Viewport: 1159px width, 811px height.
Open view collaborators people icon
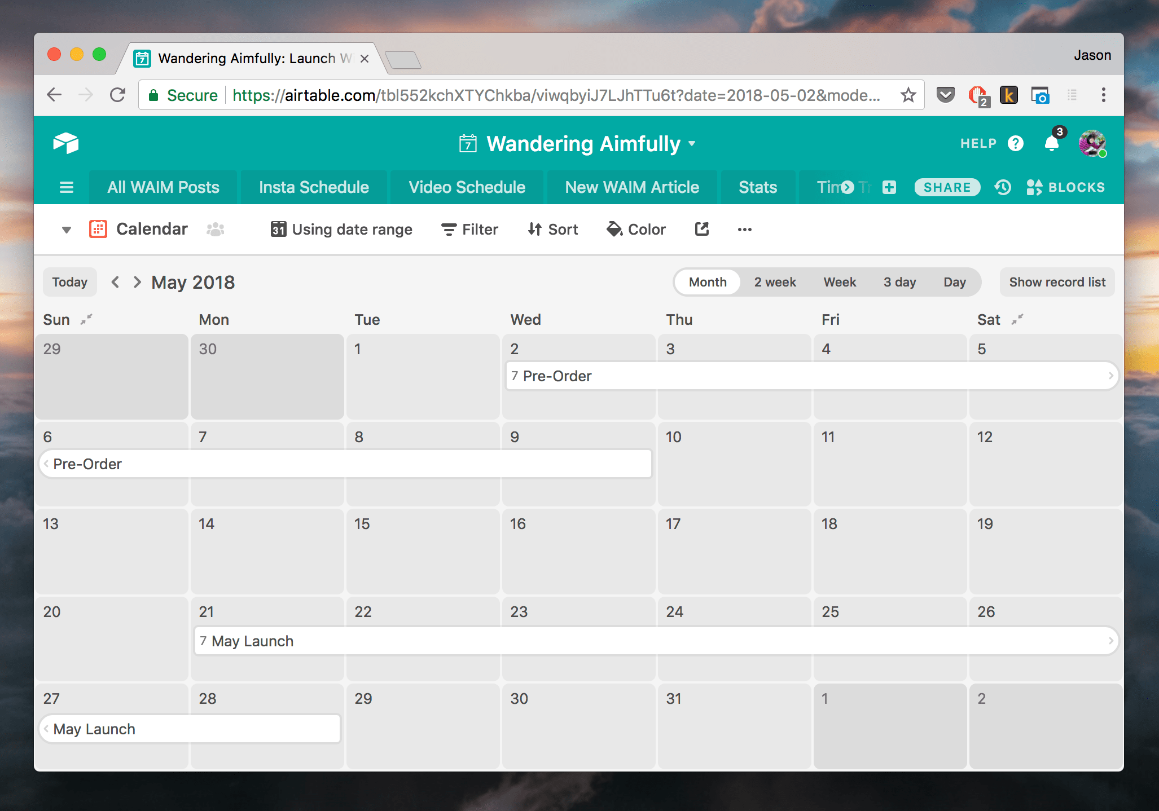coord(216,230)
